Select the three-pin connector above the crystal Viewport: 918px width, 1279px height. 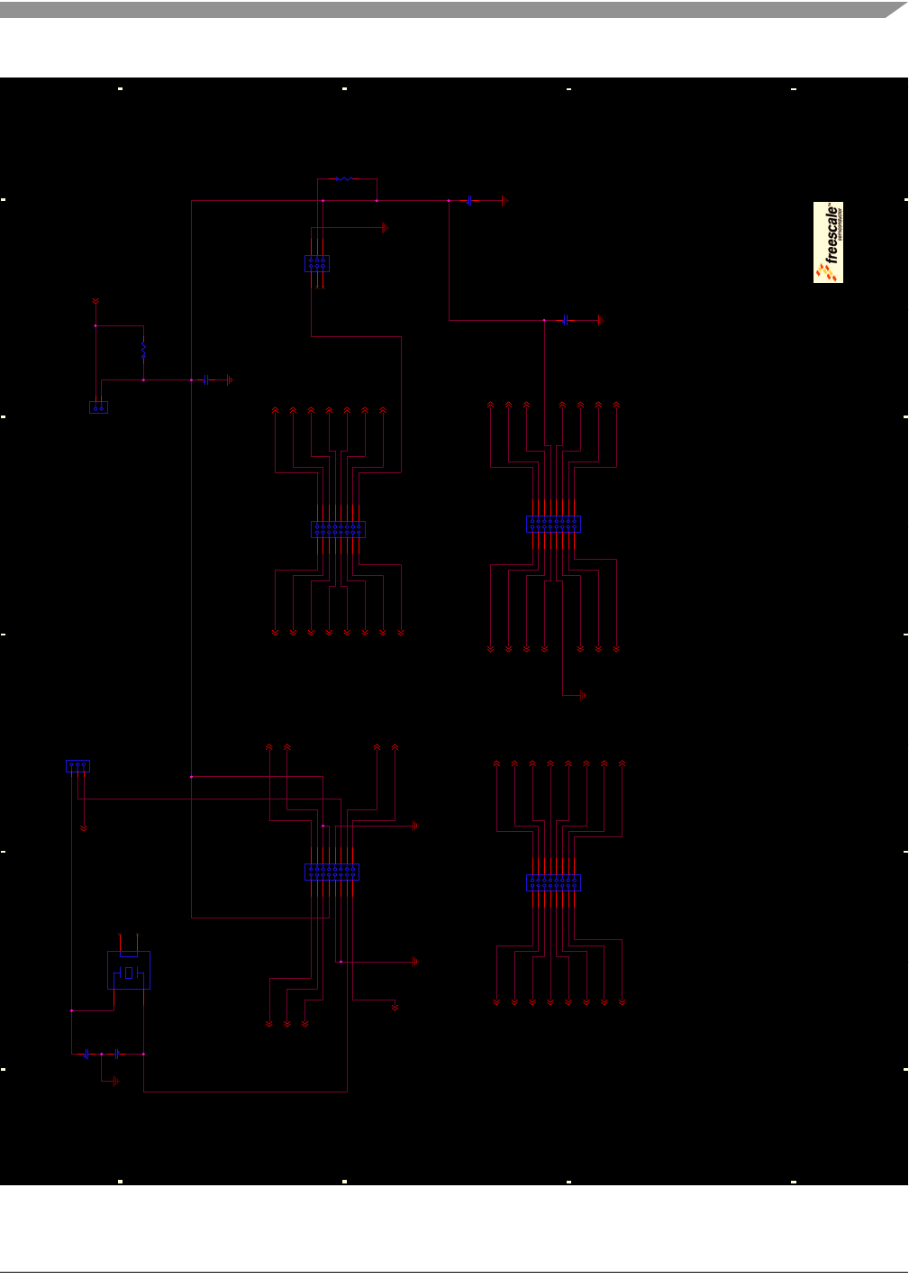(x=78, y=766)
